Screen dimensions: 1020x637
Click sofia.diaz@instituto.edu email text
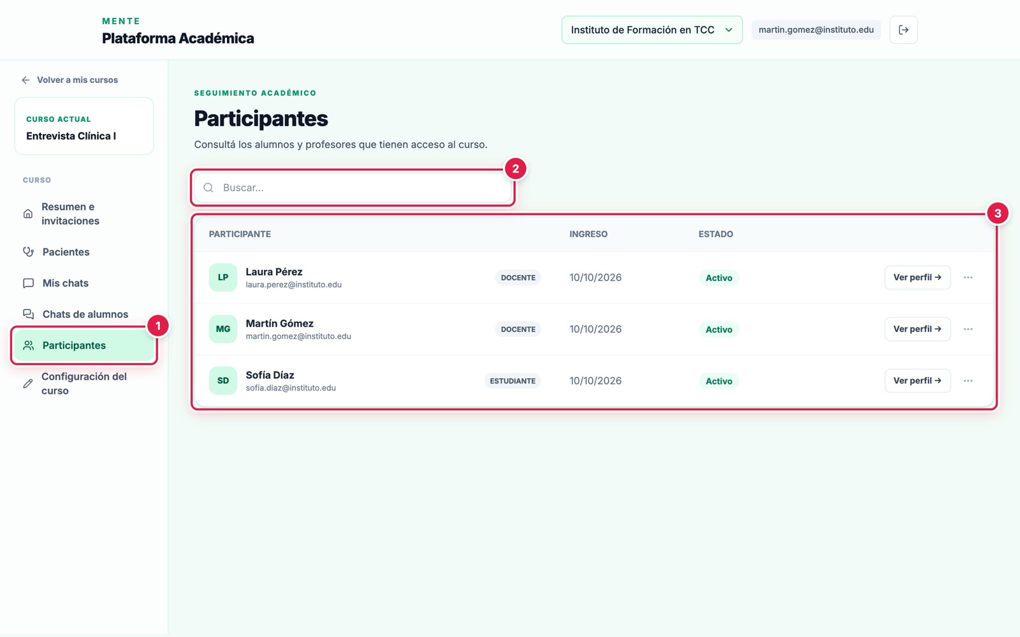(x=291, y=388)
